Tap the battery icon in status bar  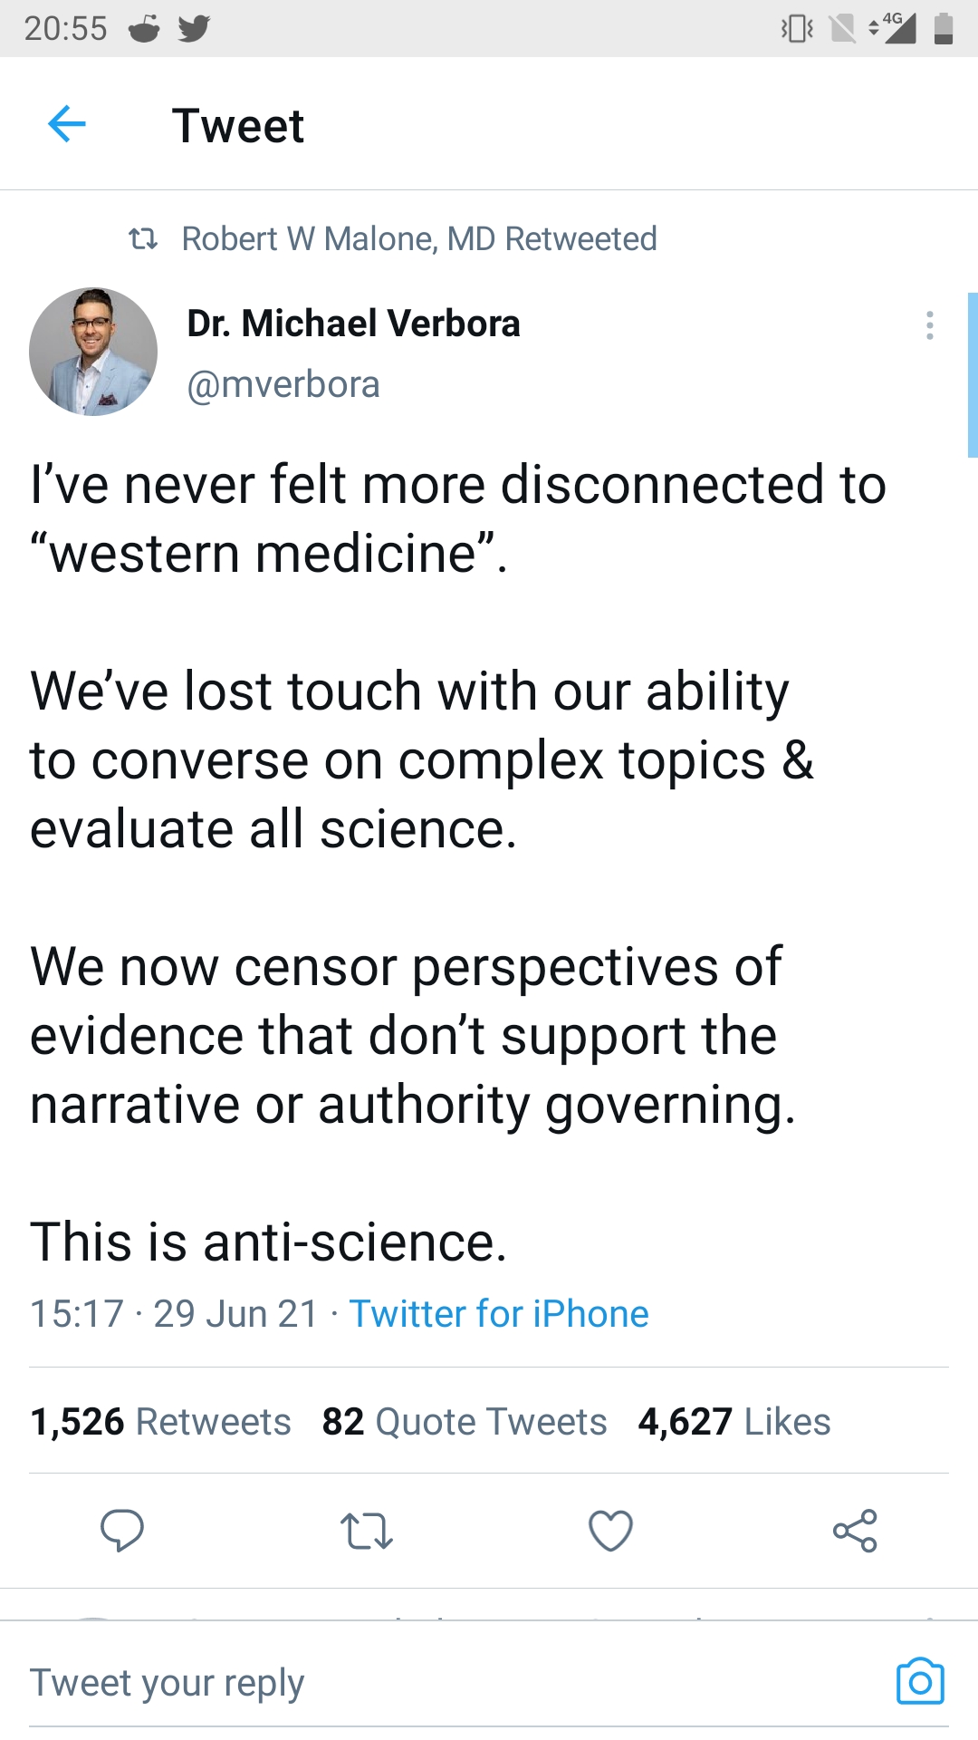944,28
